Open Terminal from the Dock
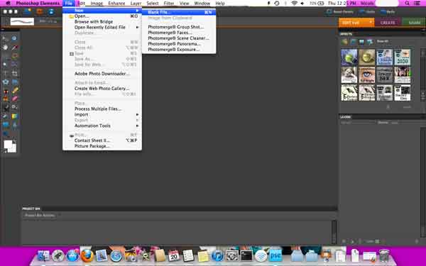This screenshot has height=266, width=426. tap(246, 255)
